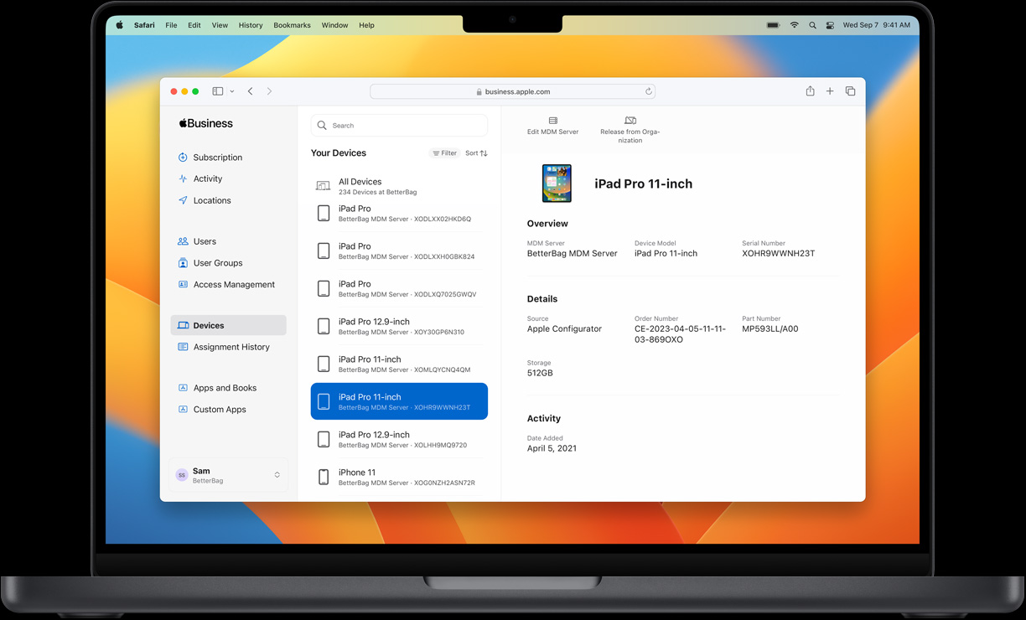
Task: Click the iPad Pro 11-inch device thumbnail
Action: tap(557, 183)
